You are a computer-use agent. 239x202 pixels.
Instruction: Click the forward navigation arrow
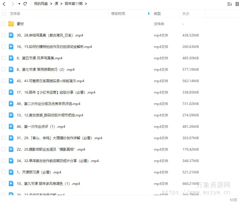pyautogui.click(x=13, y=4)
